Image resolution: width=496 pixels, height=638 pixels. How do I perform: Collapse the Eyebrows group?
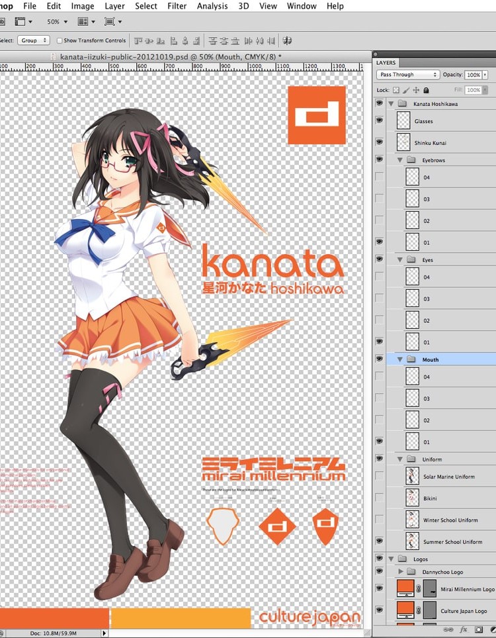(399, 160)
